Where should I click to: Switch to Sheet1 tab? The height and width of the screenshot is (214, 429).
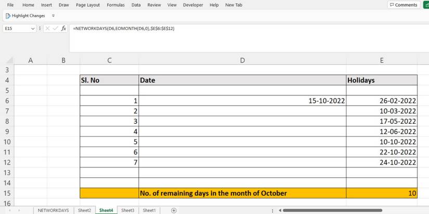(149, 210)
